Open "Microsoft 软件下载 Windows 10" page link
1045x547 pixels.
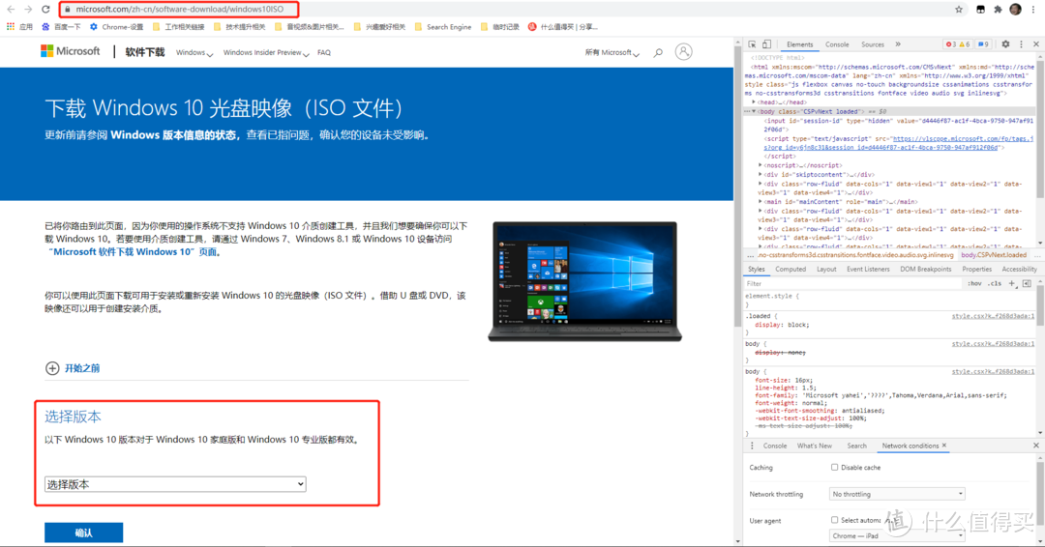point(132,252)
